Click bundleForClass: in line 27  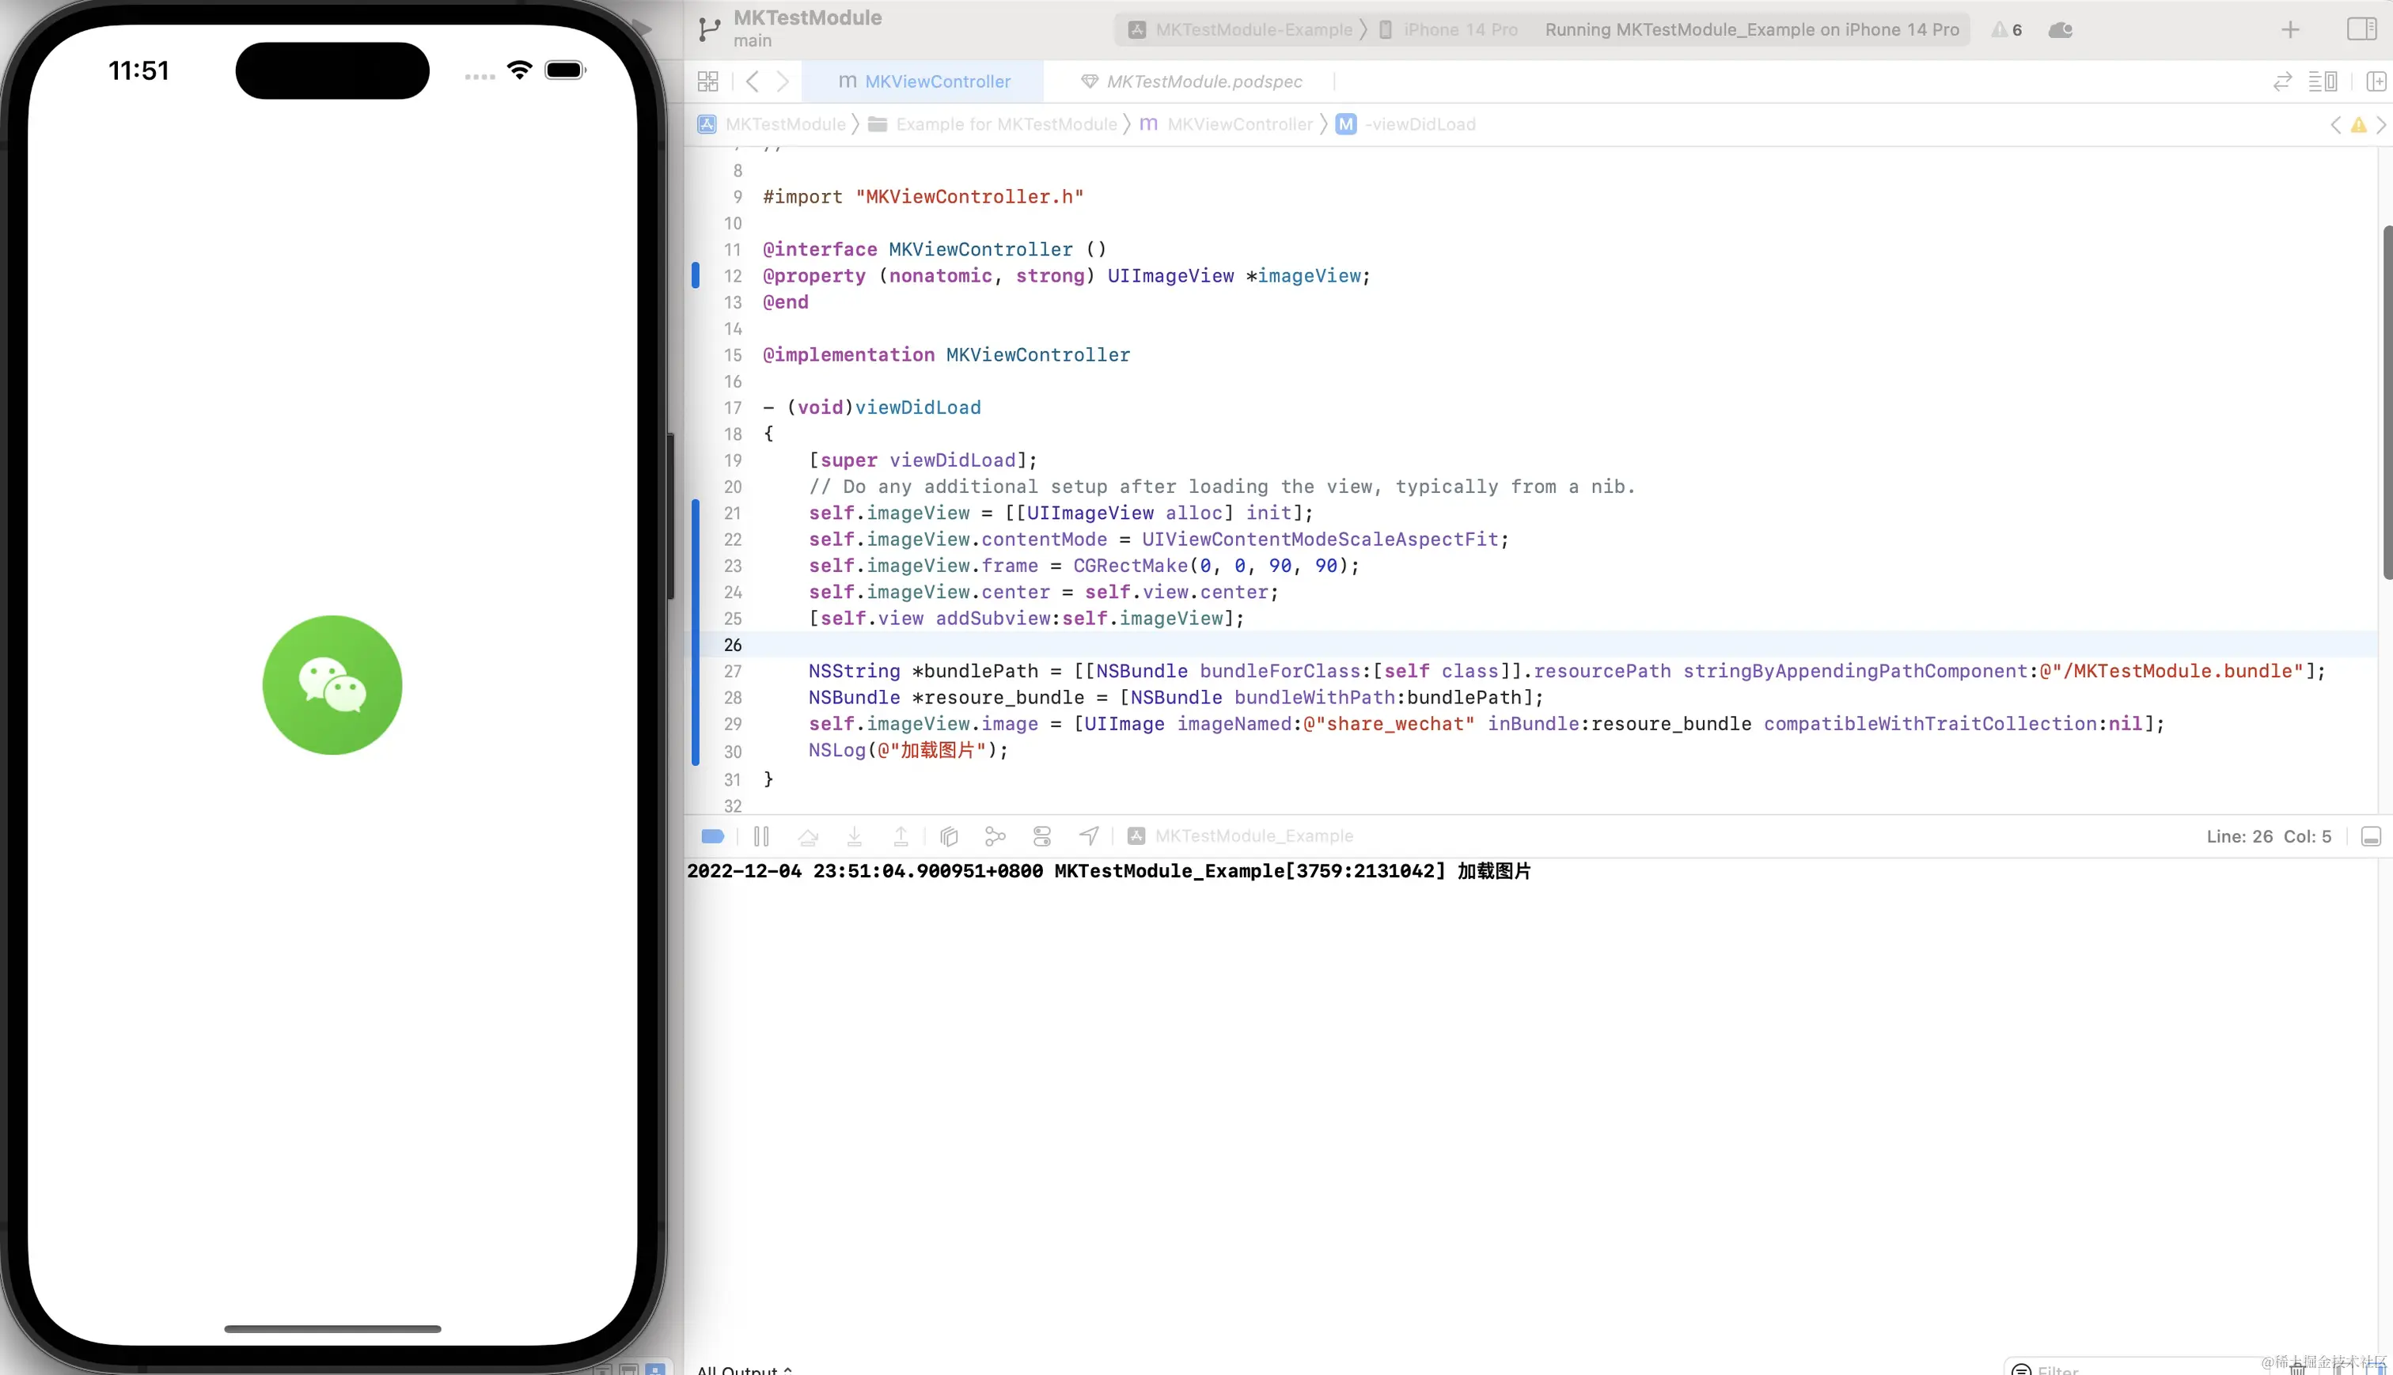tap(1285, 672)
